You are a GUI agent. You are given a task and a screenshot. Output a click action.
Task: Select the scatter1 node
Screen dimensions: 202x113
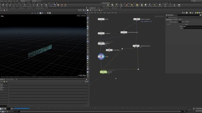pyautogui.click(x=101, y=33)
